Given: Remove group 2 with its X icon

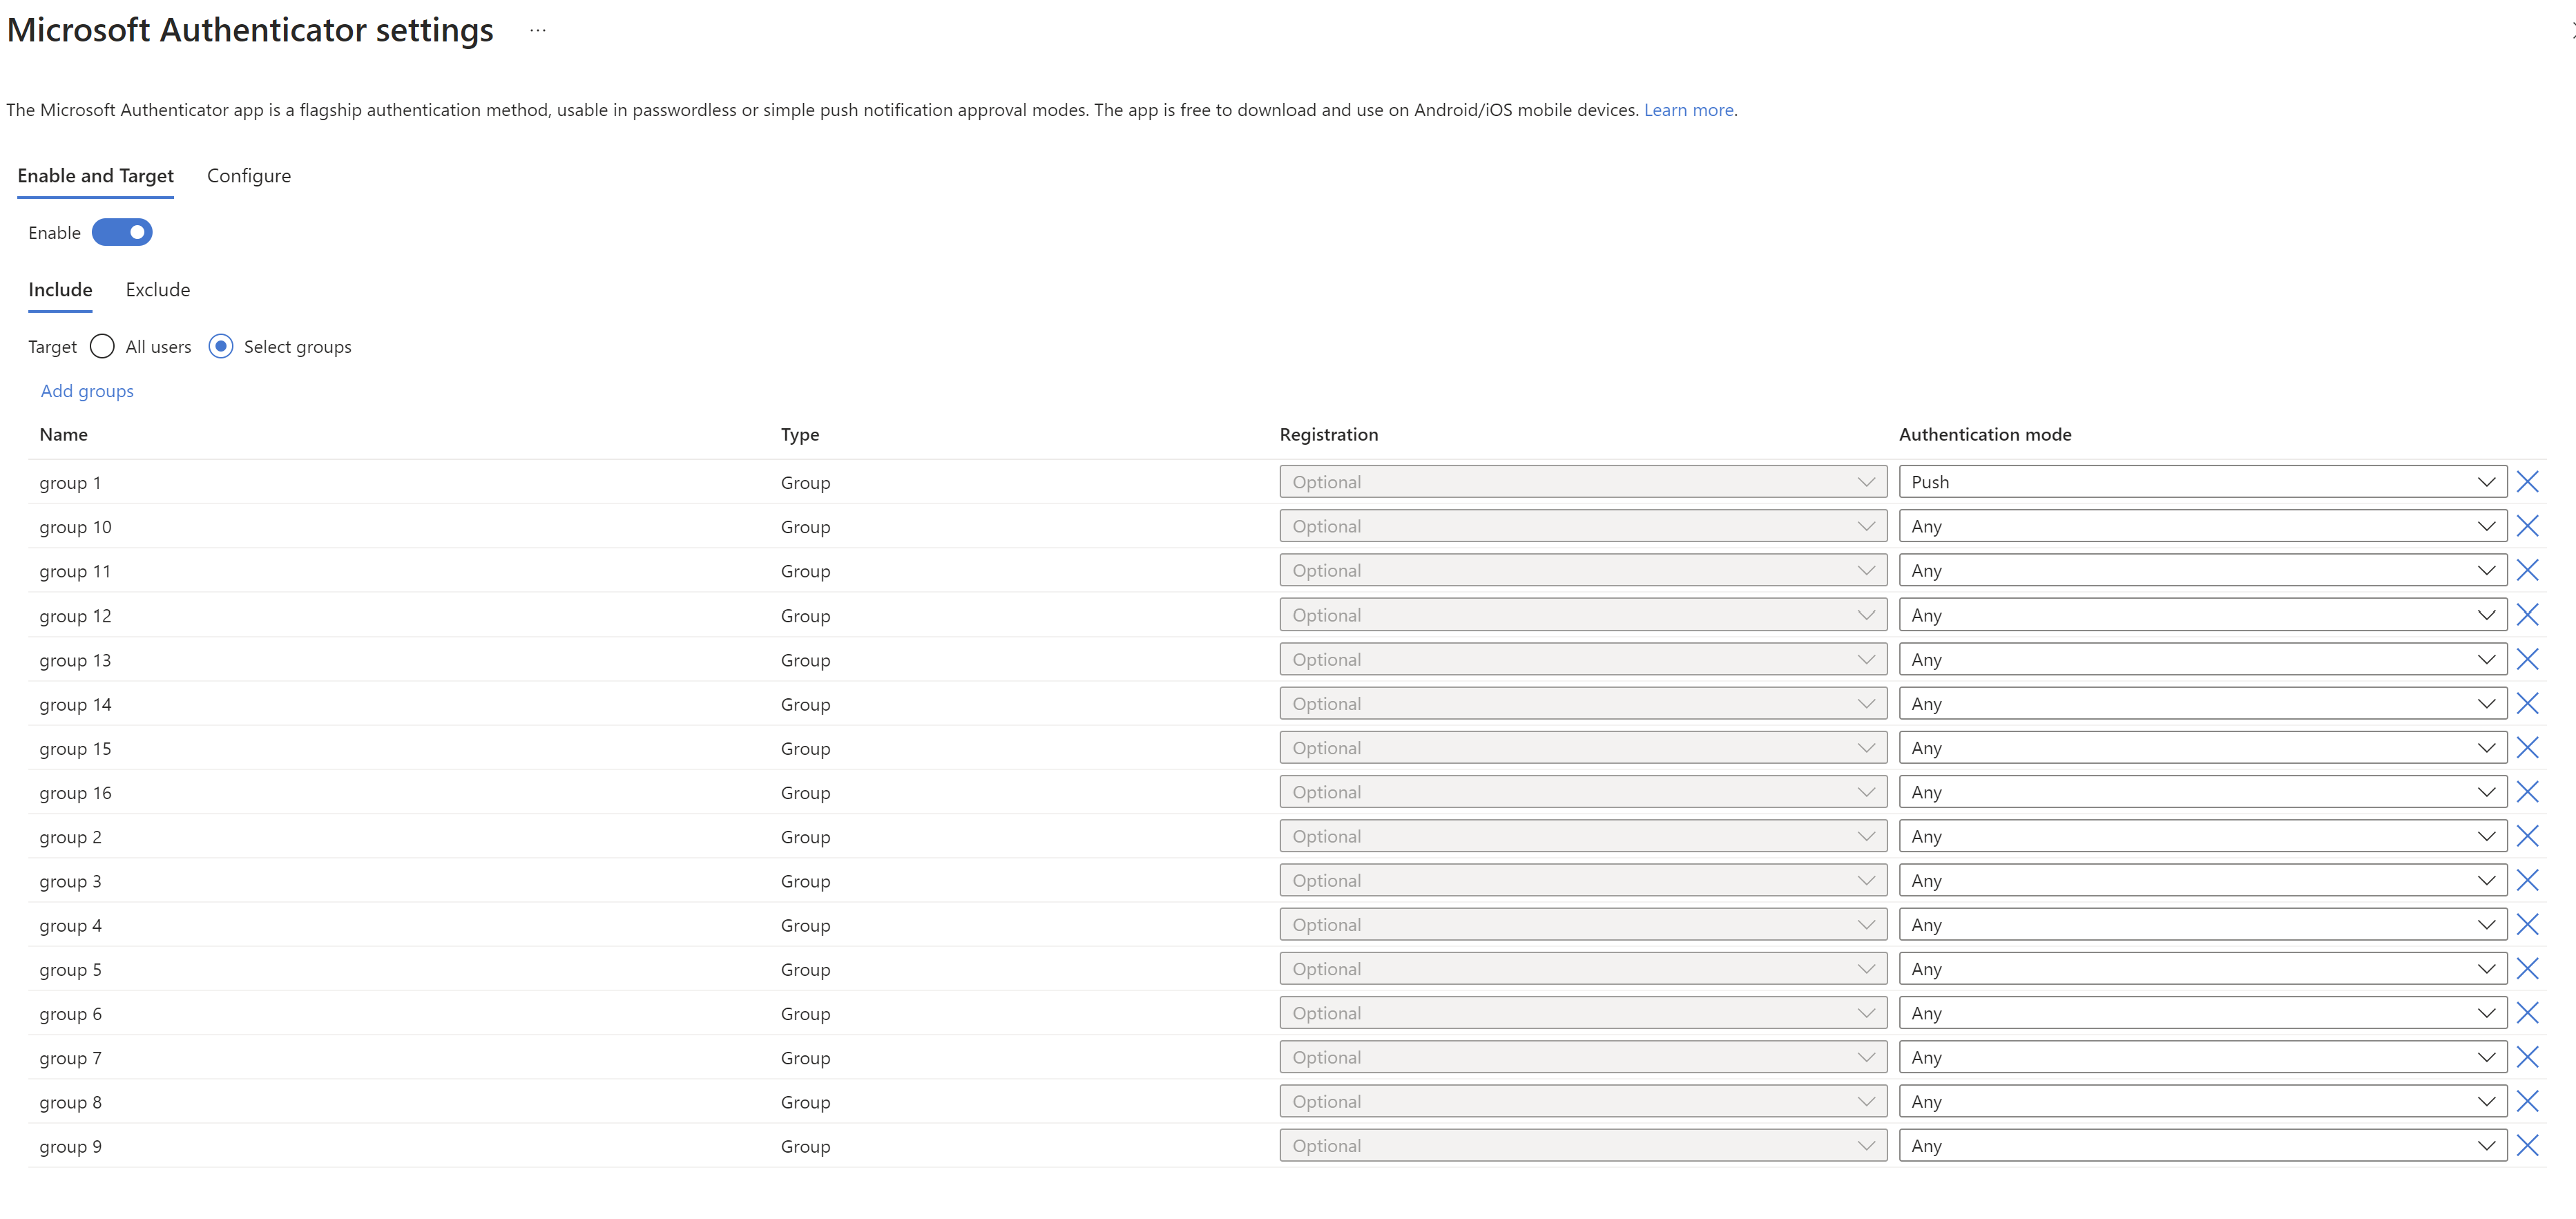Looking at the screenshot, I should [2527, 836].
